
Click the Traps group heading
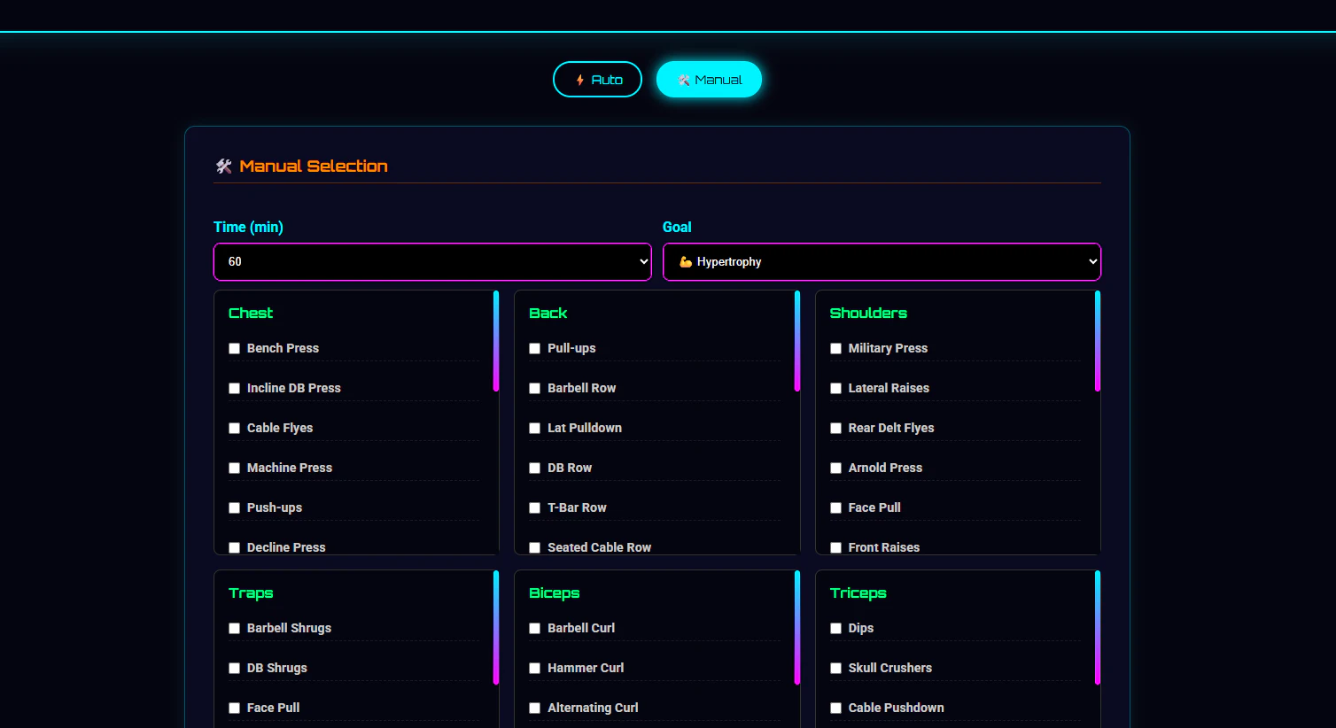[x=251, y=593]
